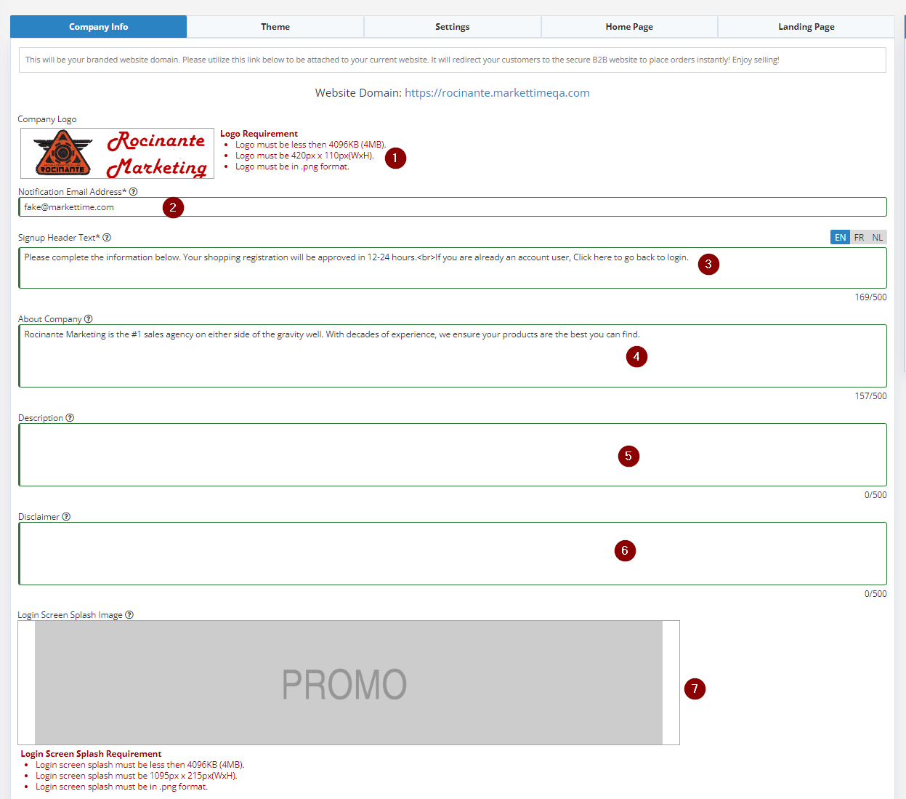Open help for the Disclaimer field
Viewport: 906px width, 799px height.
[x=66, y=516]
